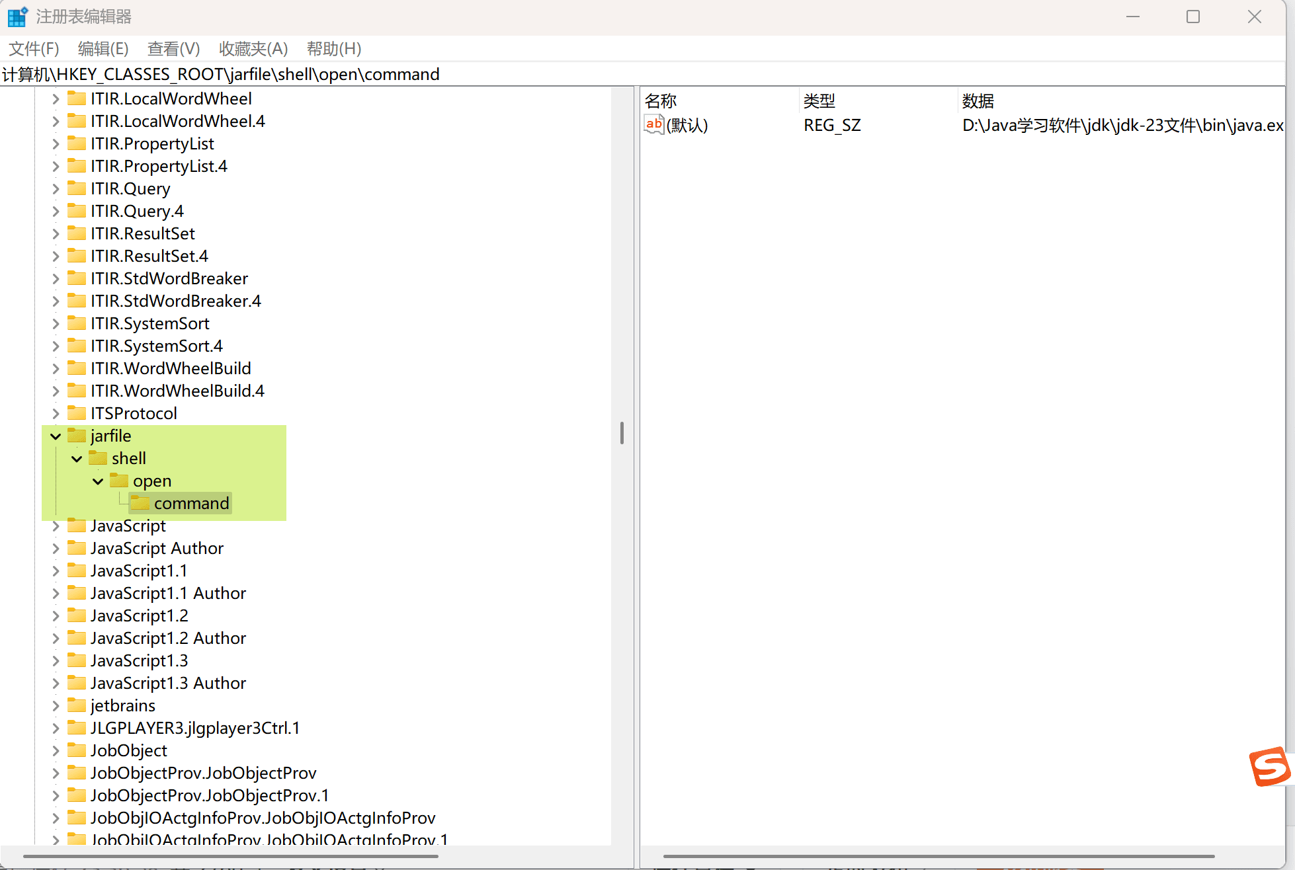1295x870 pixels.
Task: Click the tree pane horizontal scrollbar
Action: pyautogui.click(x=231, y=856)
